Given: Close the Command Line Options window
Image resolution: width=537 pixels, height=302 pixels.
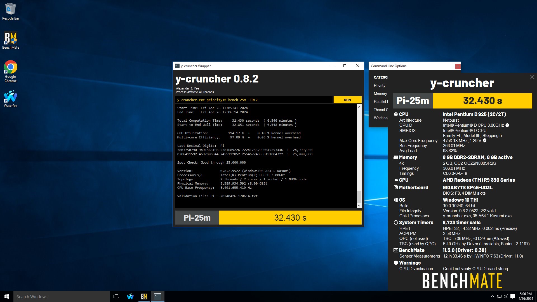Looking at the screenshot, I should tap(458, 66).
